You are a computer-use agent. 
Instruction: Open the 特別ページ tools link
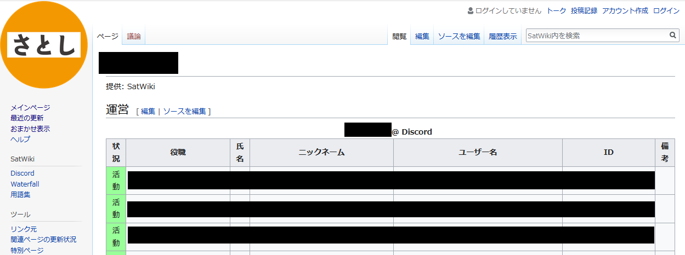point(27,250)
